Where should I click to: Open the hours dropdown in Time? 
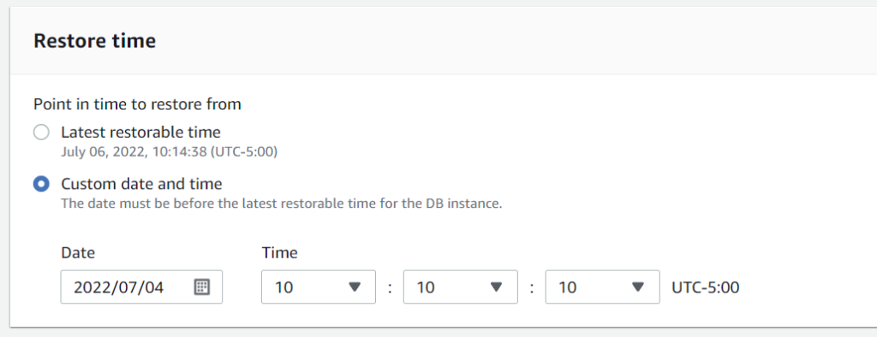coord(319,287)
